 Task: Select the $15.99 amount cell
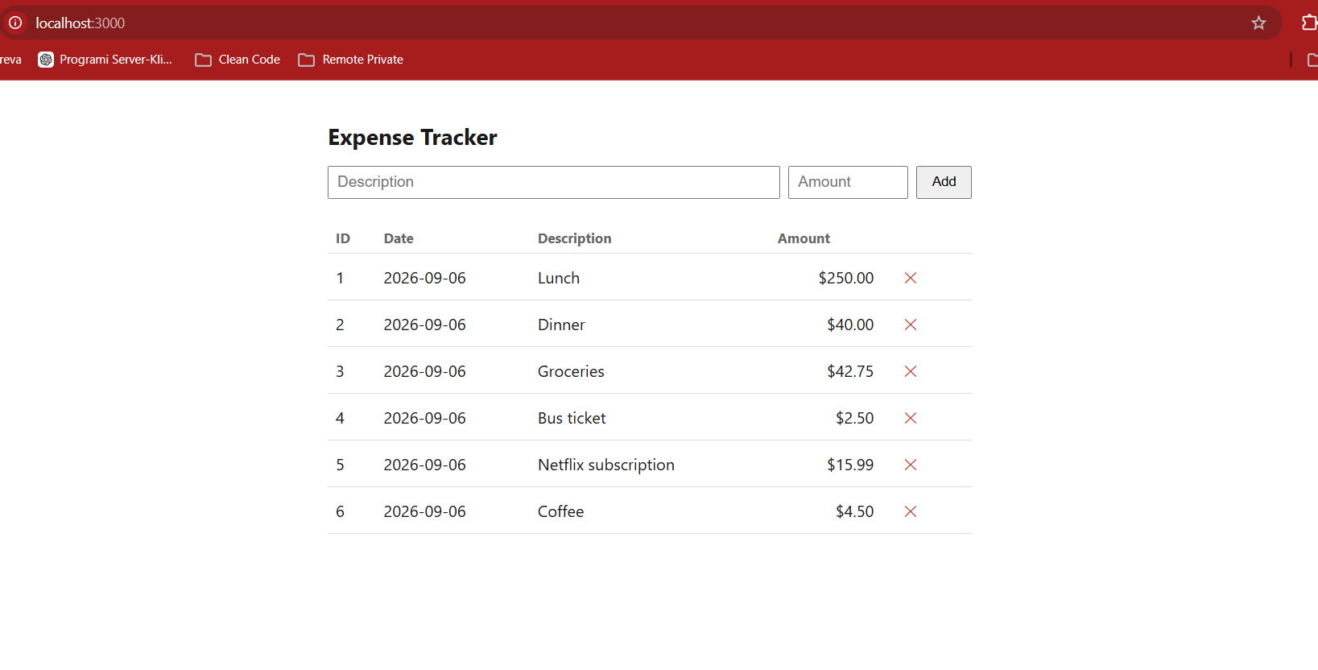click(x=850, y=465)
